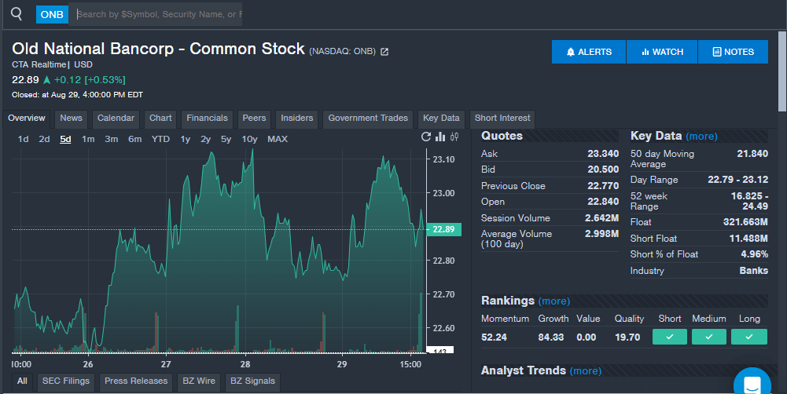Switch to the candlestick chart icon

click(x=454, y=137)
